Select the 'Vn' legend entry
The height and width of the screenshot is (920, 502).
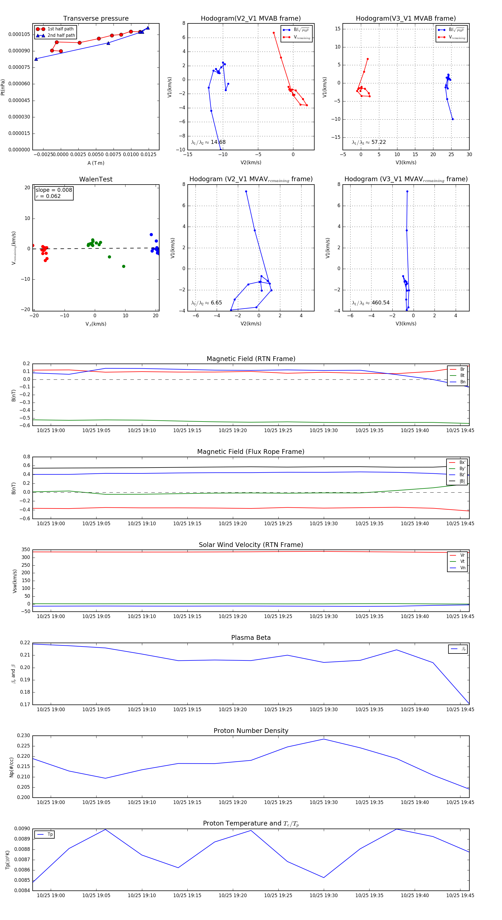pyautogui.click(x=457, y=568)
